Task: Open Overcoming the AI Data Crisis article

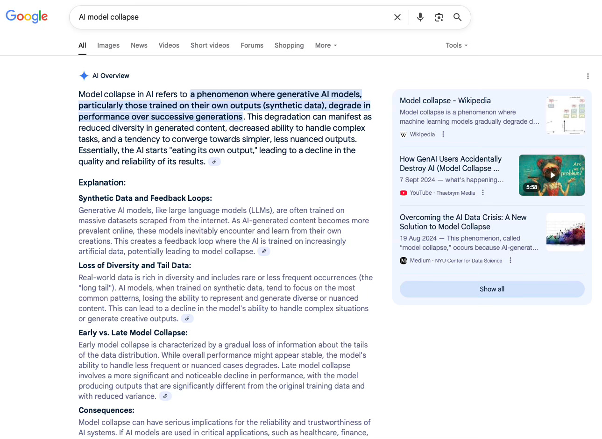Action: (x=463, y=222)
